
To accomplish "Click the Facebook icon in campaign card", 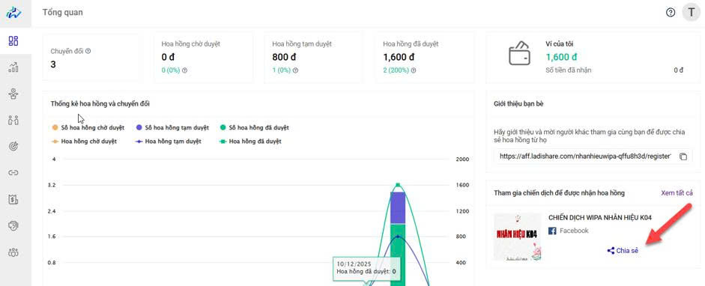I will (553, 231).
